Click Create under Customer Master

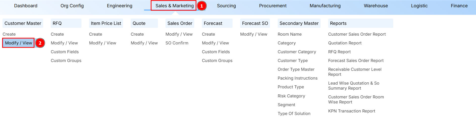tap(9, 34)
